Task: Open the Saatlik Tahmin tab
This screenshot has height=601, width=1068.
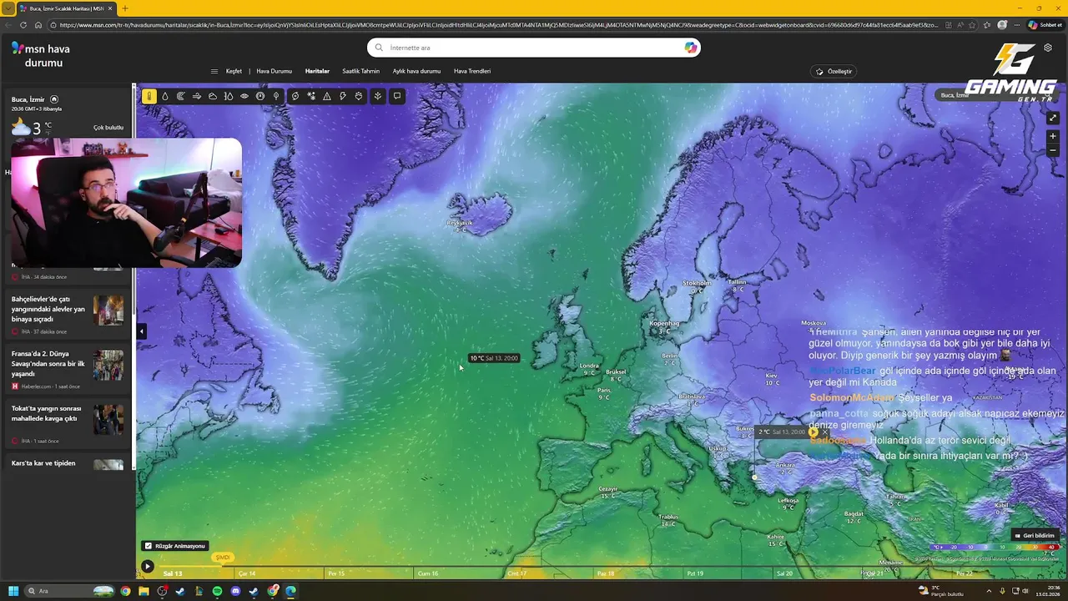Action: (360, 71)
